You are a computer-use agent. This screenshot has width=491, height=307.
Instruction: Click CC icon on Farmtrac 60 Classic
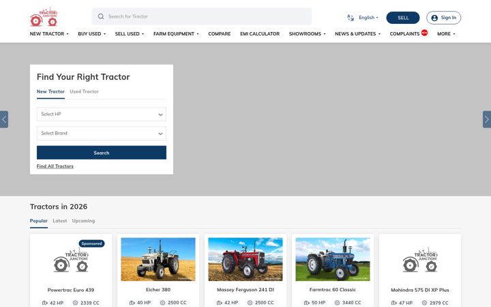(337, 303)
